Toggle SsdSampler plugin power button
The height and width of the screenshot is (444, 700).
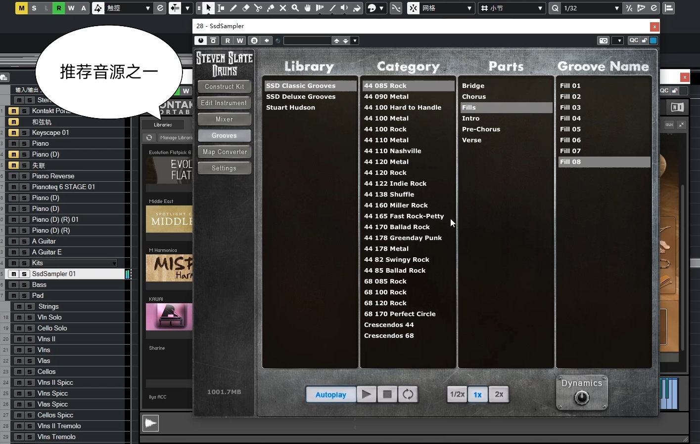pos(201,40)
